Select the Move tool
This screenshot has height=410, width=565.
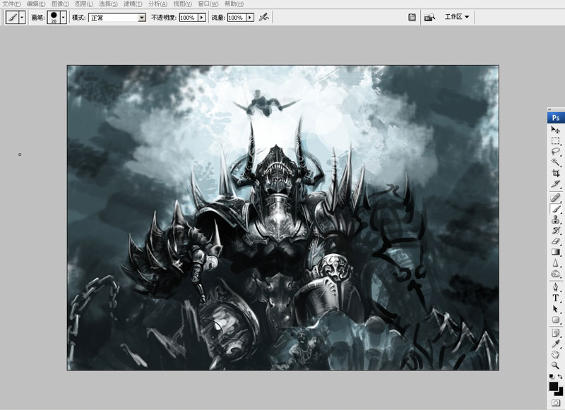[x=555, y=130]
